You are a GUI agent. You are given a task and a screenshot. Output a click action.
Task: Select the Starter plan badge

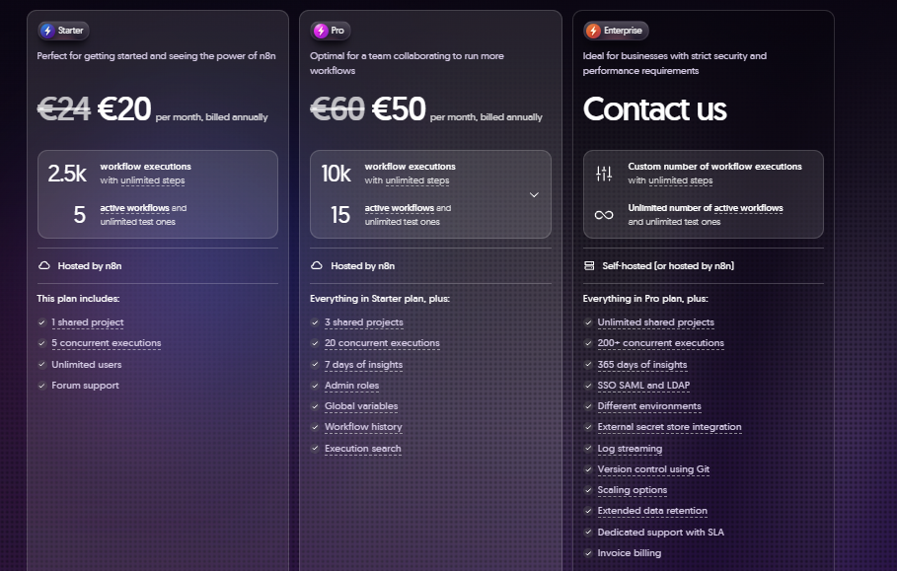(63, 31)
